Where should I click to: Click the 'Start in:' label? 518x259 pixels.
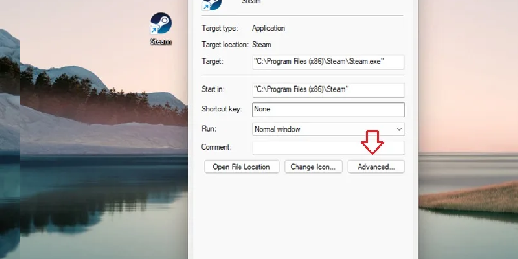[x=213, y=89]
